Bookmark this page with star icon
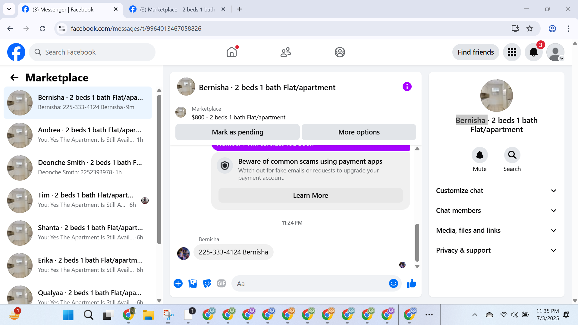 [529, 28]
